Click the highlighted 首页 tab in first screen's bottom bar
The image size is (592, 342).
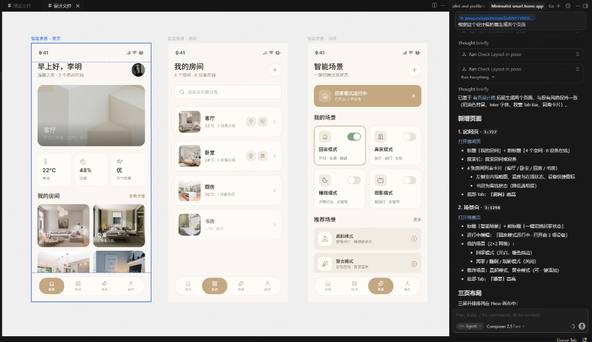pyautogui.click(x=51, y=286)
